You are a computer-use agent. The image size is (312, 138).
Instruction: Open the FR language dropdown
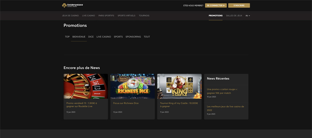[248, 16]
